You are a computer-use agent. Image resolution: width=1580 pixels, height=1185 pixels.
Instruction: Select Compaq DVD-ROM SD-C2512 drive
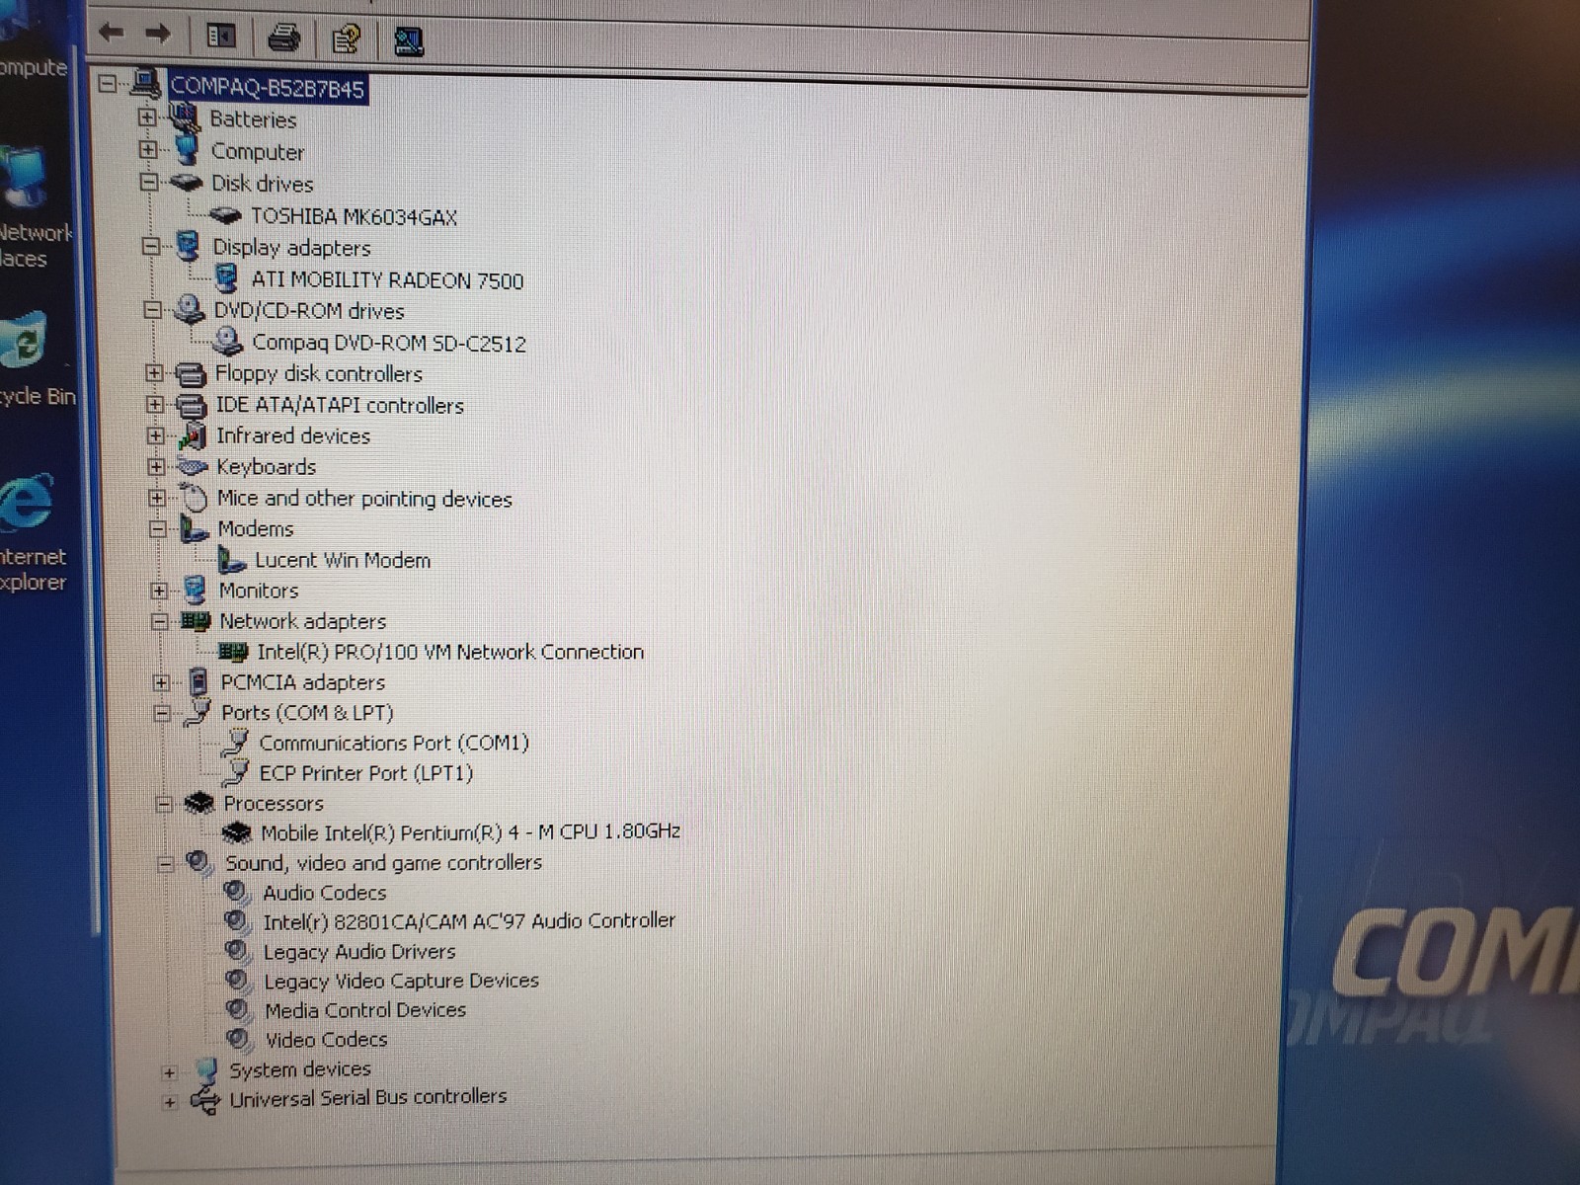point(389,343)
